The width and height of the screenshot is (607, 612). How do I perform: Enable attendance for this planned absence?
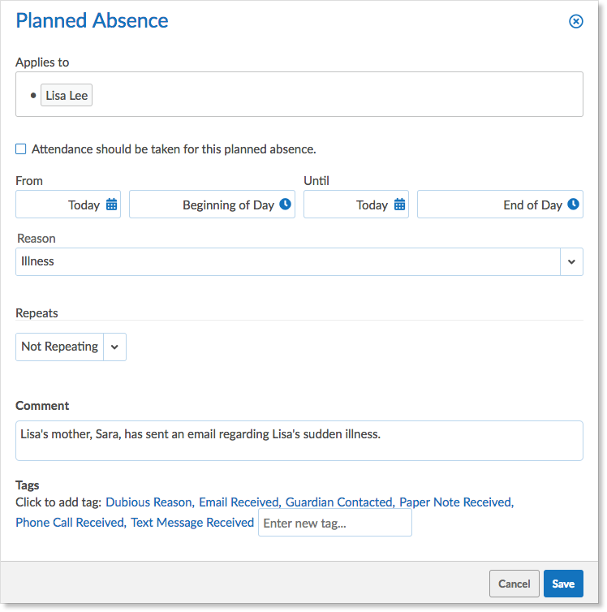[x=20, y=149]
